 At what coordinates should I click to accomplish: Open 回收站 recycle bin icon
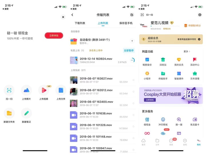(x=163, y=60)
